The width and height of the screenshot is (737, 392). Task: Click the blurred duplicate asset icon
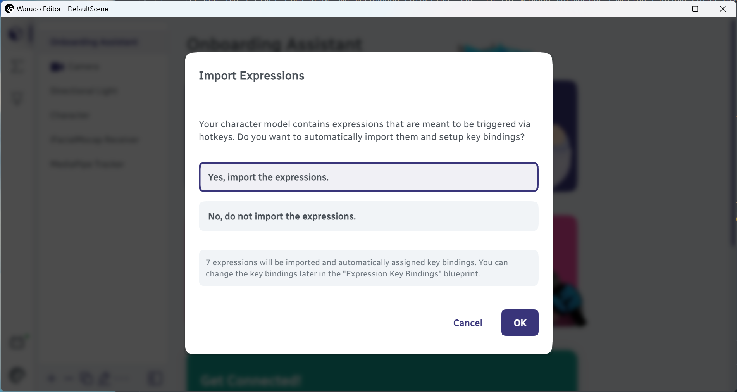[86, 378]
